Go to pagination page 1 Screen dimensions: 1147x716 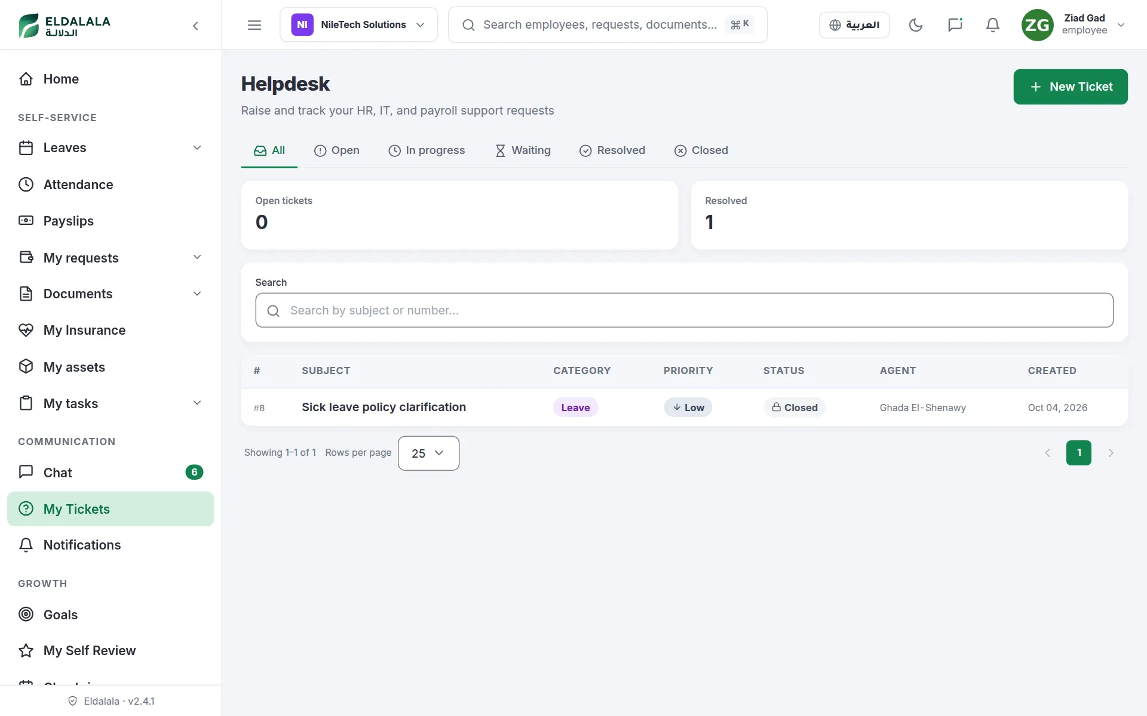(1079, 453)
